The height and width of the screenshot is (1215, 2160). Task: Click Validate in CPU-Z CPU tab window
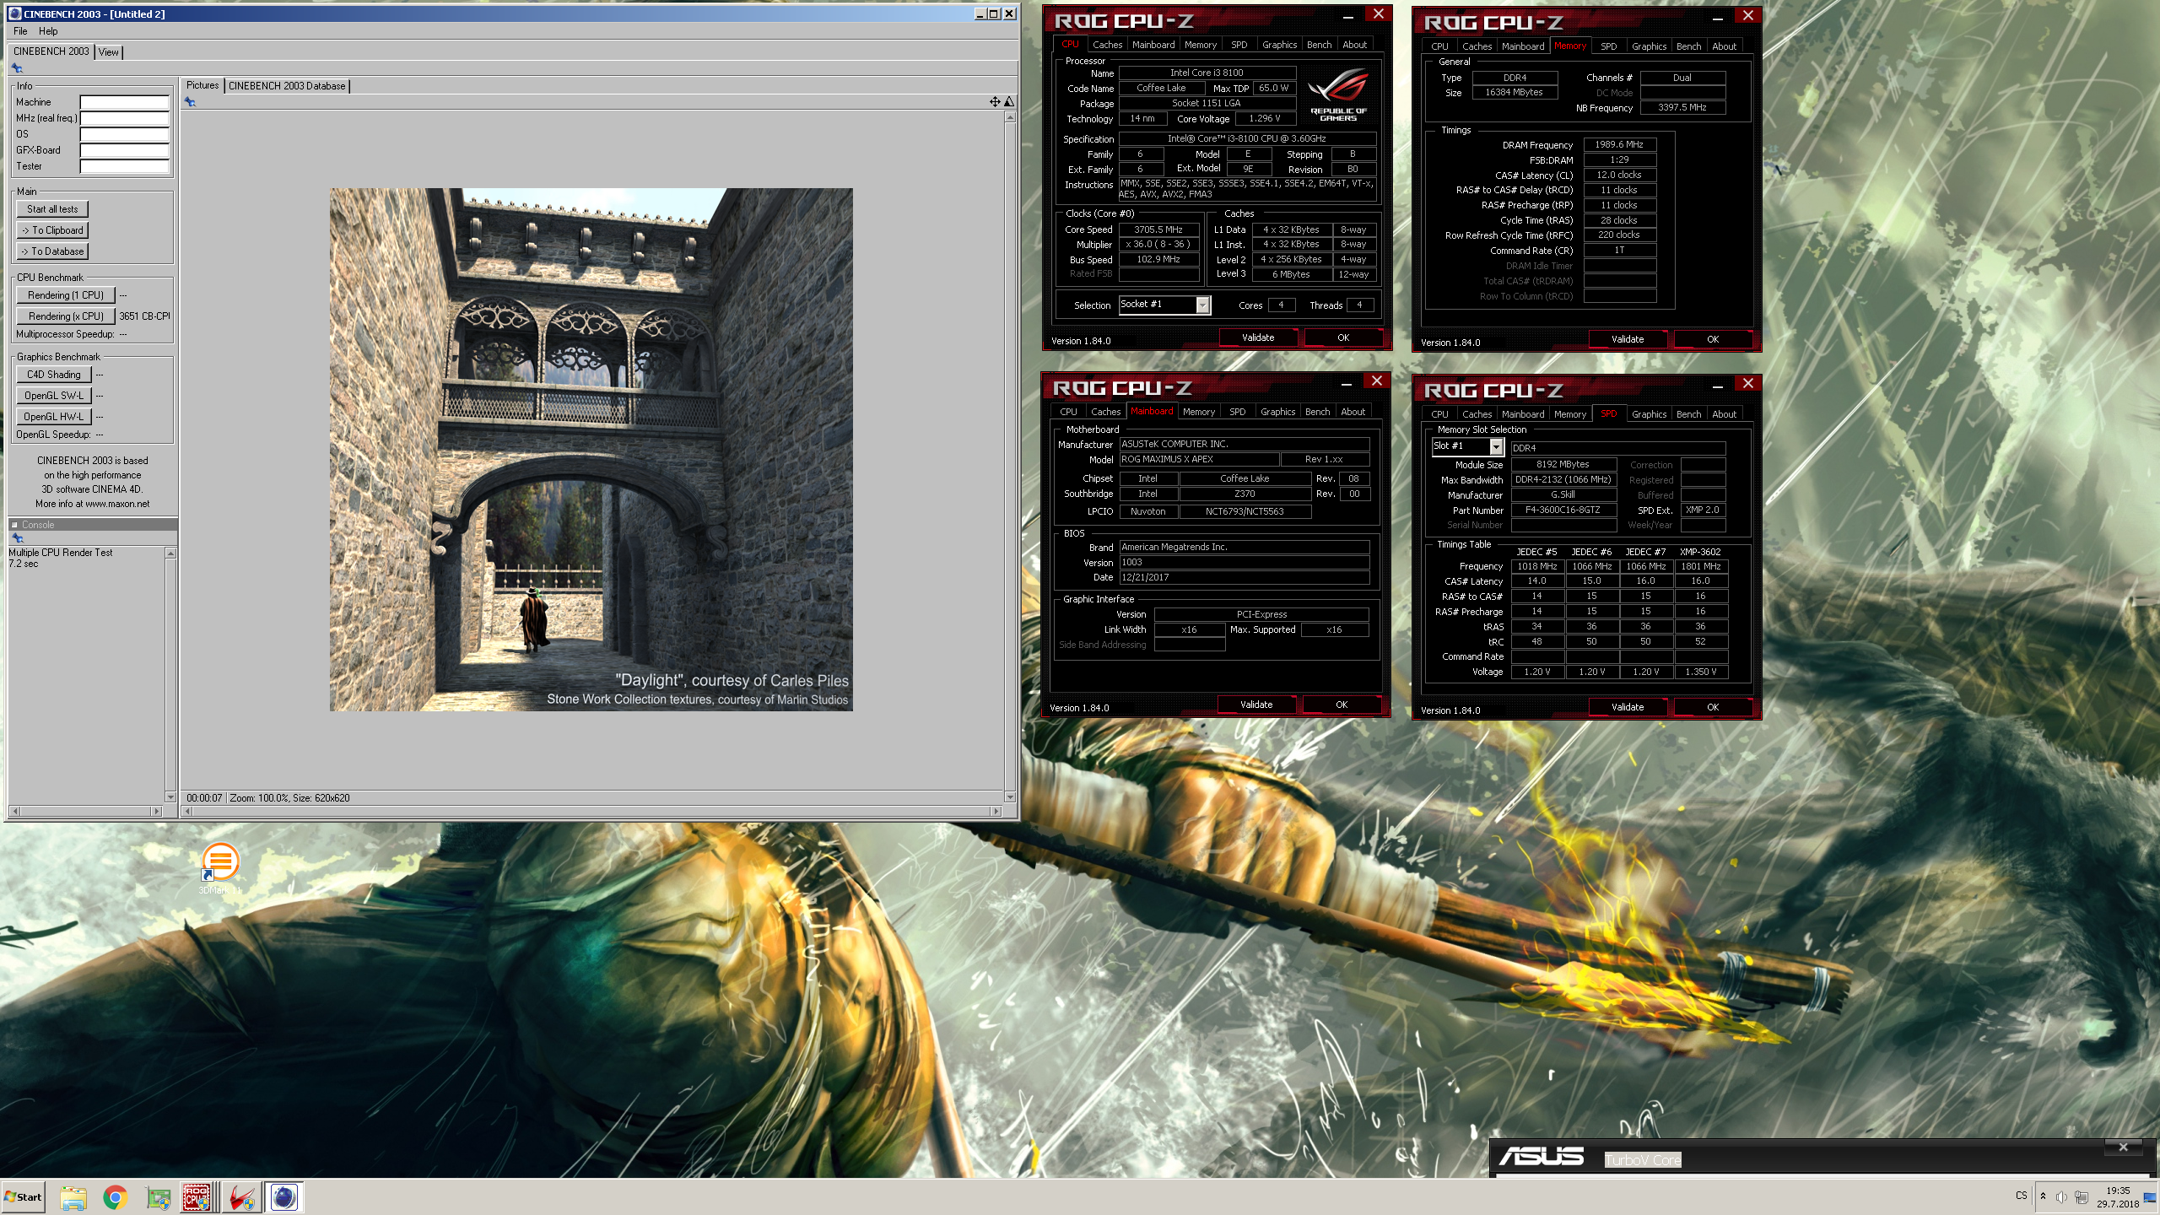pyautogui.click(x=1258, y=337)
